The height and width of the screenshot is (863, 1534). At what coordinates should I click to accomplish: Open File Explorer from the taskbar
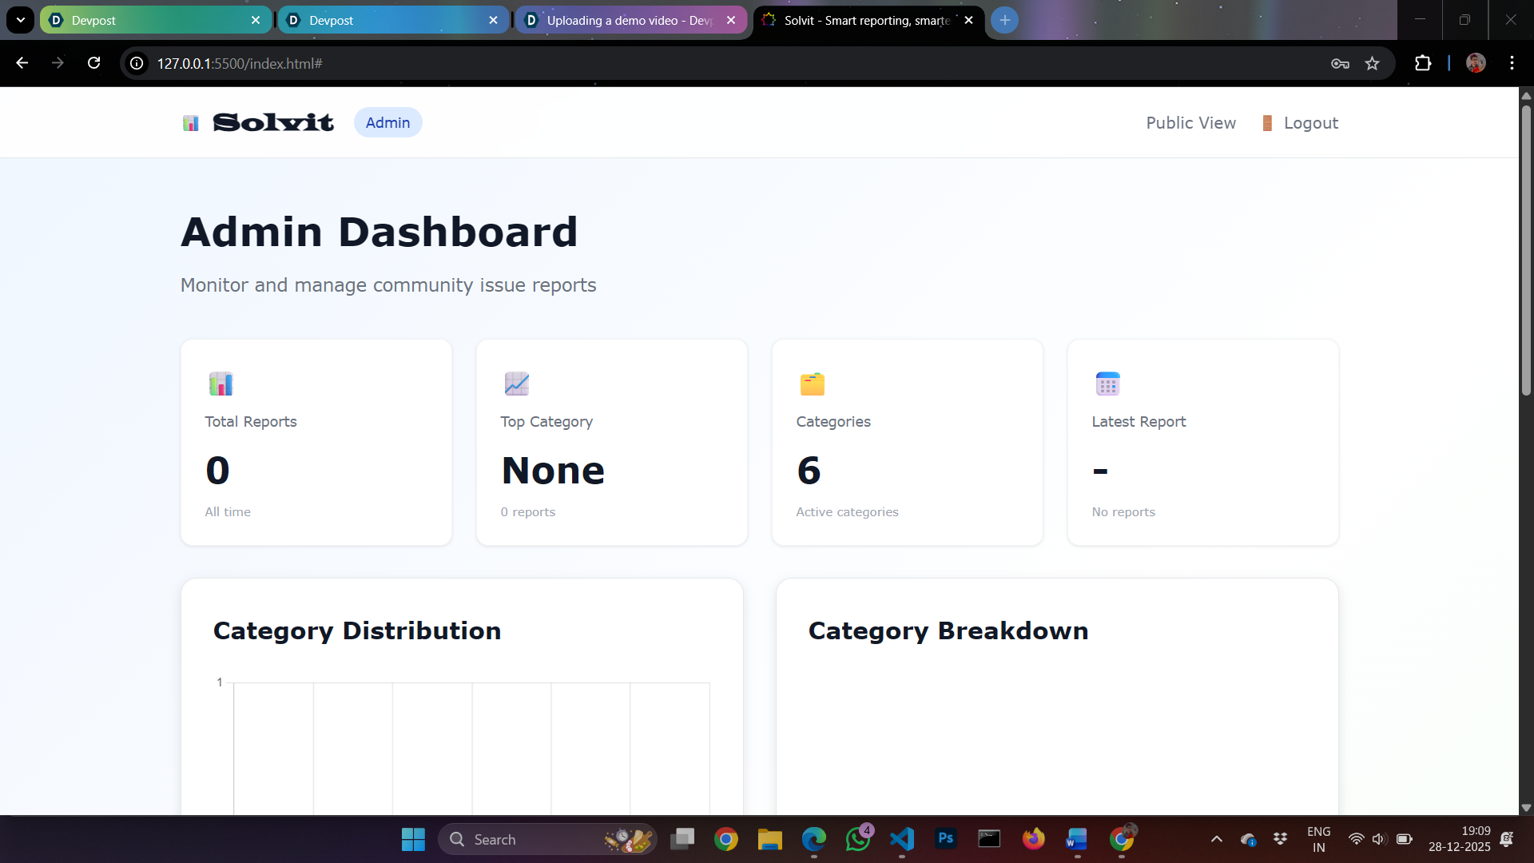770,839
